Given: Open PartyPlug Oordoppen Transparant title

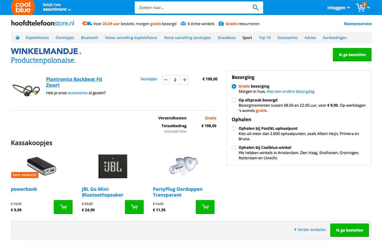Looking at the screenshot, I should (x=178, y=192).
